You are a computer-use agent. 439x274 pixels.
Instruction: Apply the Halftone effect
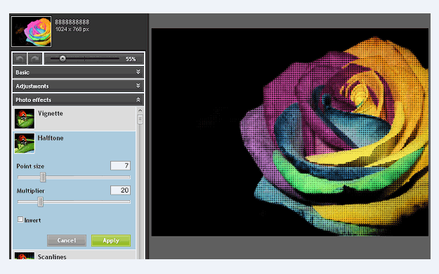click(x=111, y=240)
